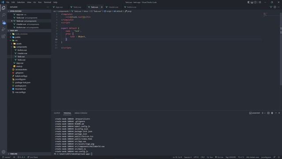282x159 pixels.
Task: Open the Edit menu
Action: pos(13,2)
